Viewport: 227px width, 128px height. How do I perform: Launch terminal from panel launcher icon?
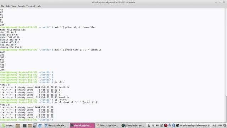tap(24, 126)
